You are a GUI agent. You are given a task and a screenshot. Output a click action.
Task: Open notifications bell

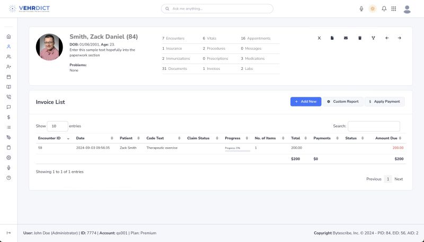pyautogui.click(x=384, y=9)
